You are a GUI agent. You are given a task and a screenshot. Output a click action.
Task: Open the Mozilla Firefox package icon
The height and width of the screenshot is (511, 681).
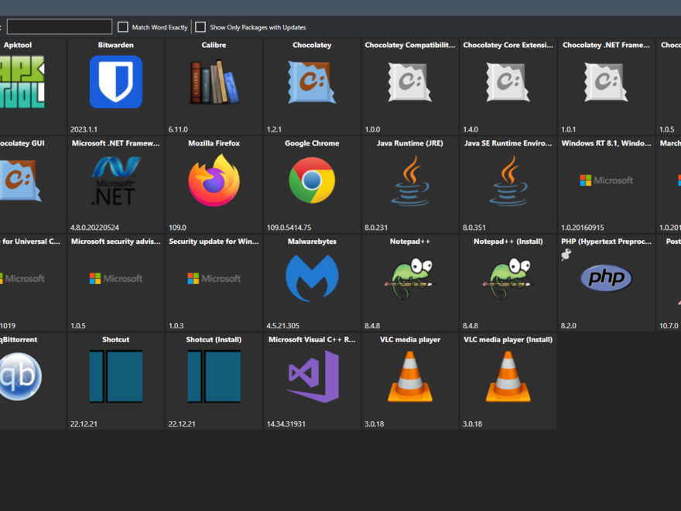[x=214, y=180]
